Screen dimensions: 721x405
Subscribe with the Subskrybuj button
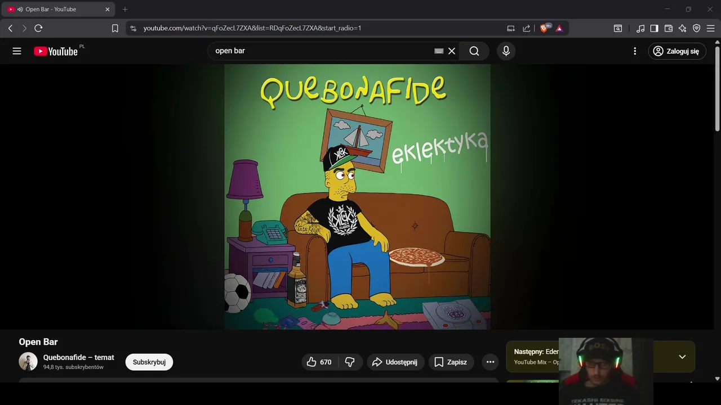[149, 362]
